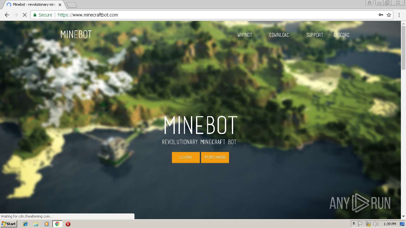Viewport: 406px width, 228px height.
Task: Click the Show Desktop button
Action: coord(402,224)
